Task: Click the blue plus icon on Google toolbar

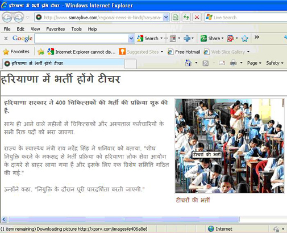Action: click(x=187, y=39)
